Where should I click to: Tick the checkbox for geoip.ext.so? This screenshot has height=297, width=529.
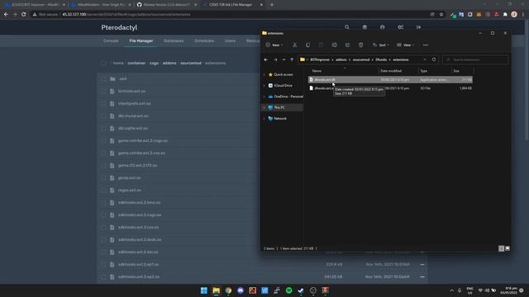pyautogui.click(x=103, y=178)
